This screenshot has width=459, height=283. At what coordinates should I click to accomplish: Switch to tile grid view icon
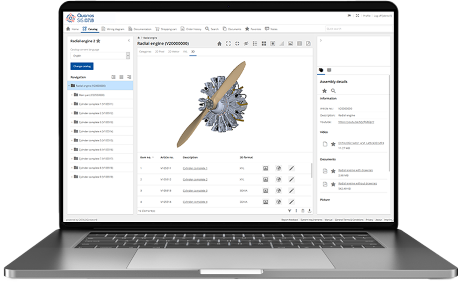[x=264, y=43]
